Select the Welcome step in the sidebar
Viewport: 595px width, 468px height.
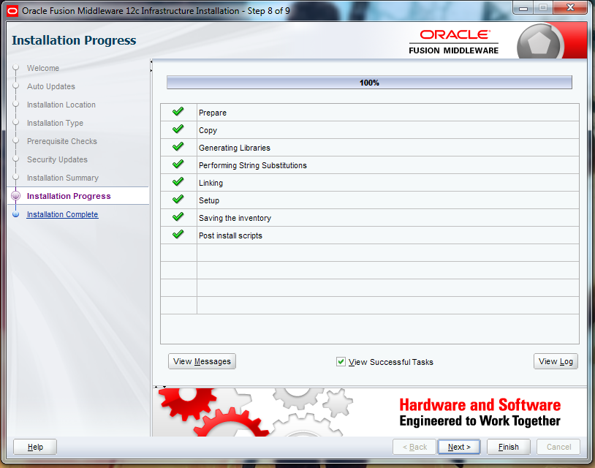[x=43, y=68]
